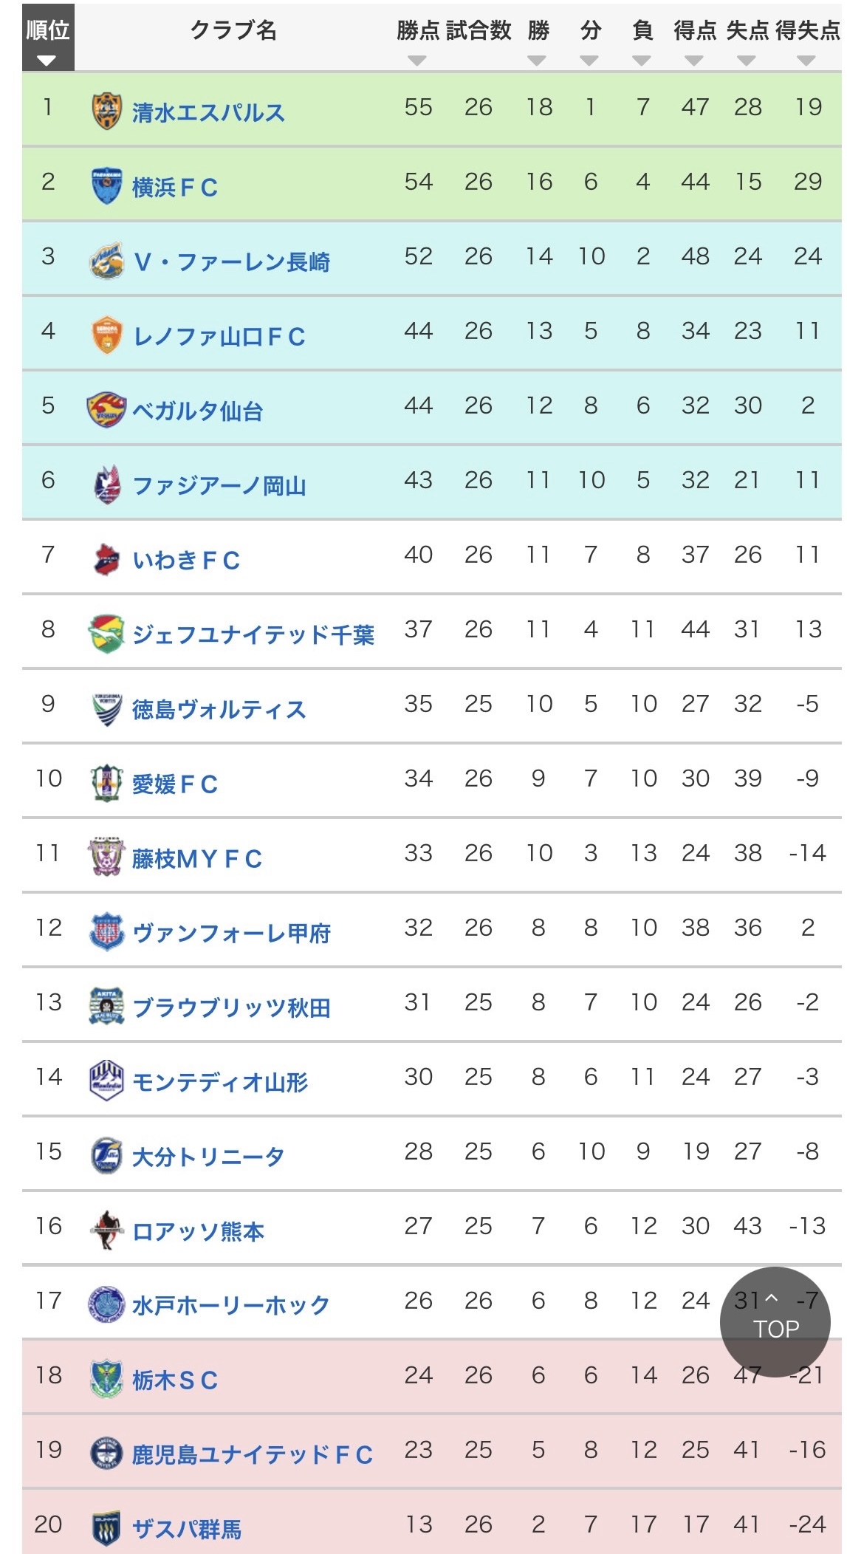Image resolution: width=847 pixels, height=1554 pixels.
Task: Click the Yokohama FC club crest
Action: pos(107,186)
